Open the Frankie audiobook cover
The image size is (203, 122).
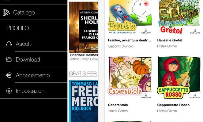[130, 17]
